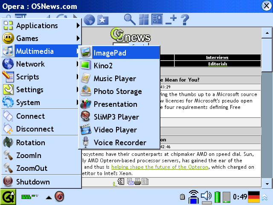Screen dimensions: 273x205
Task: Click the green keyboard input method icon
Action: click(x=30, y=196)
